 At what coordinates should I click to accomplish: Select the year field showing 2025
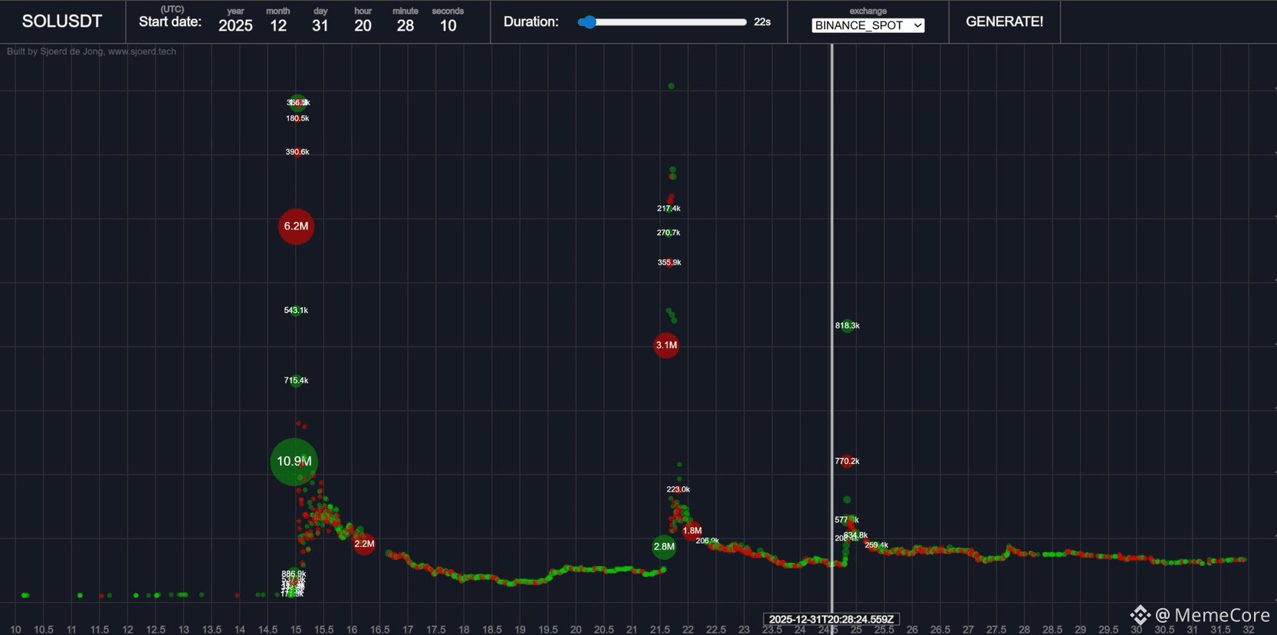coord(235,25)
